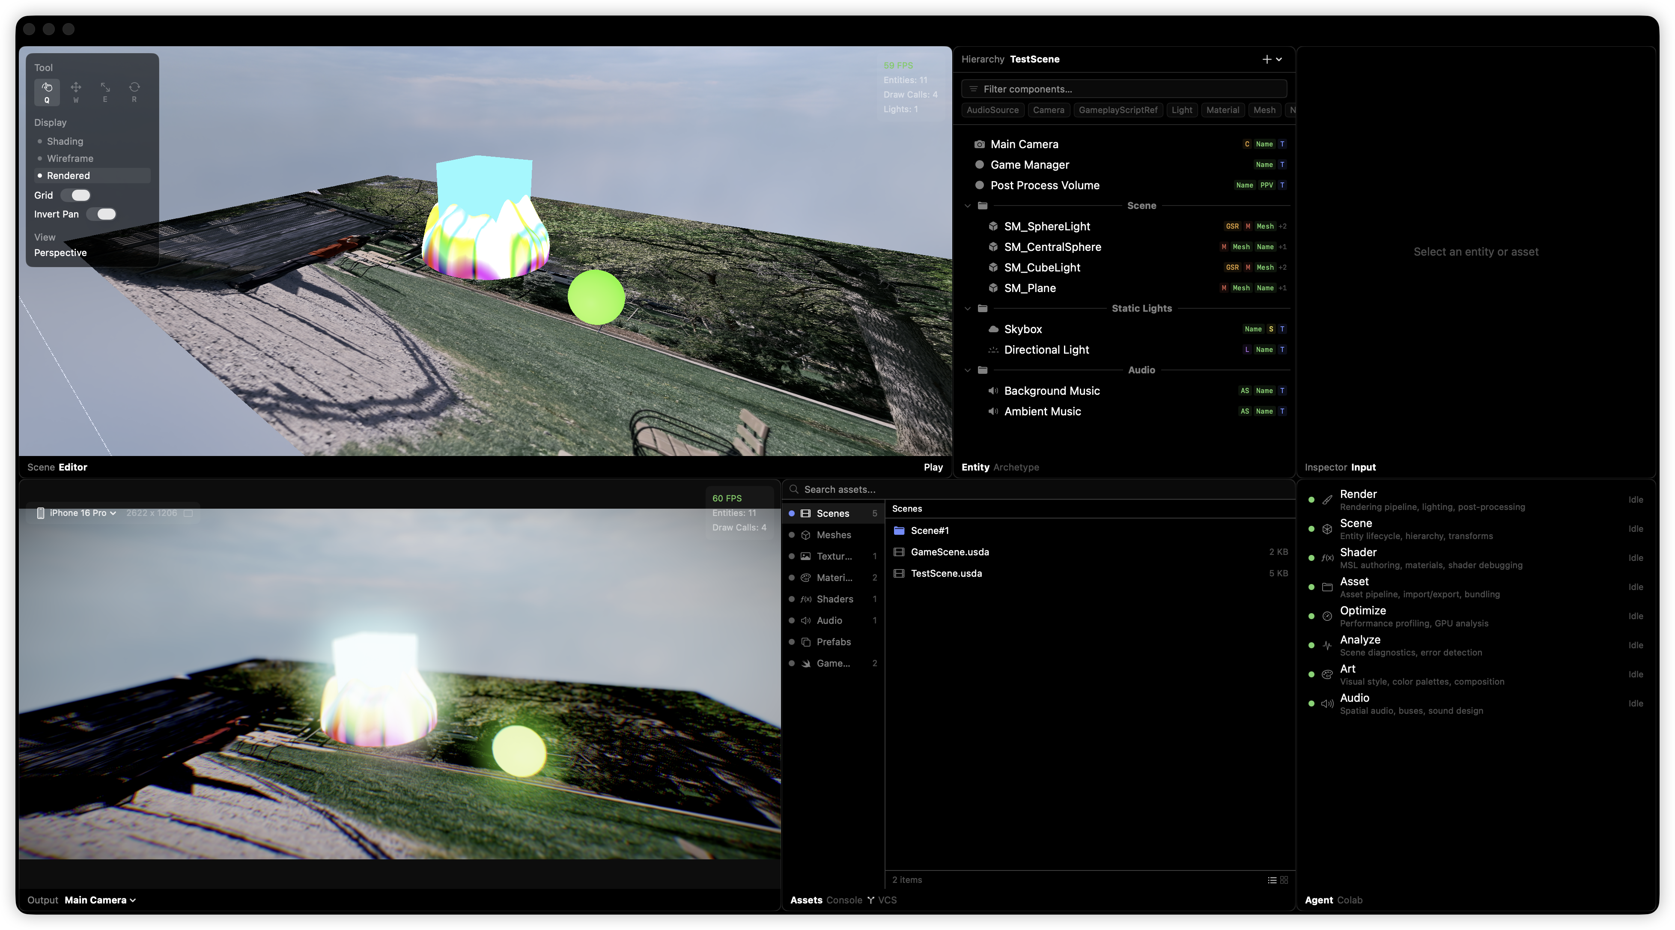Open the Main Camera output dropdown

click(x=100, y=900)
